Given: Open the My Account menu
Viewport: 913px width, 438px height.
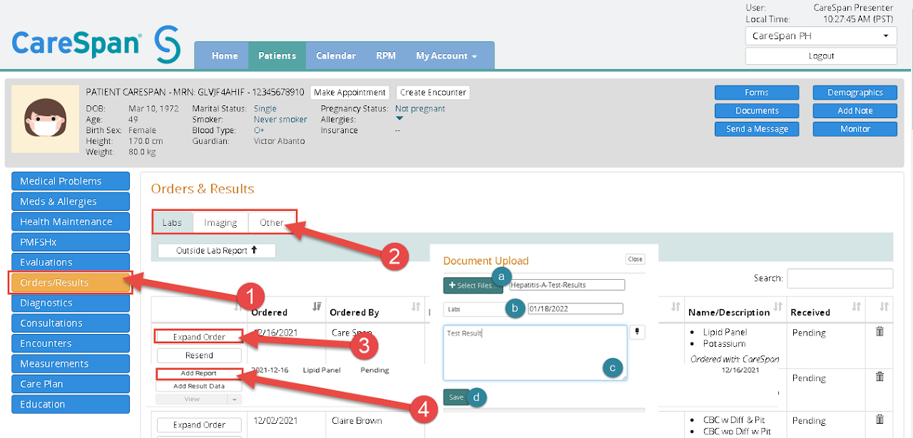Looking at the screenshot, I should point(447,56).
